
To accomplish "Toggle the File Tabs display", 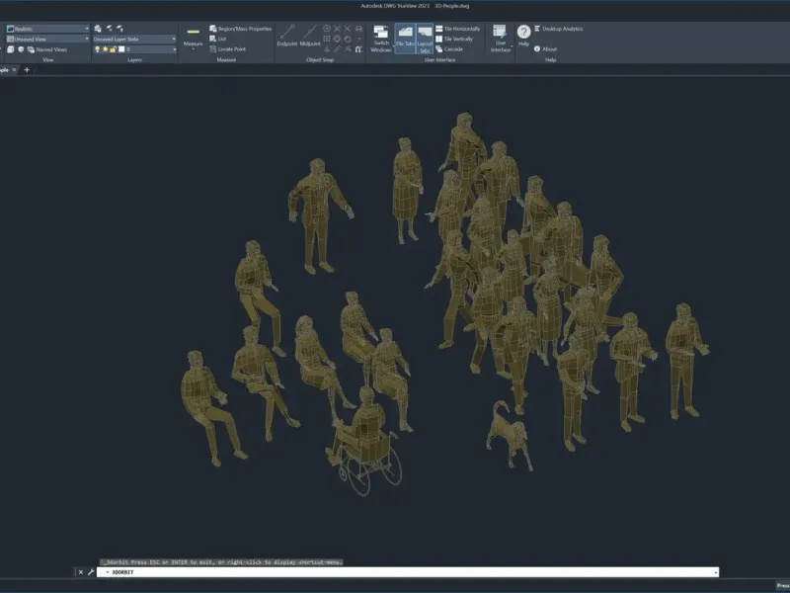I will coord(405,38).
